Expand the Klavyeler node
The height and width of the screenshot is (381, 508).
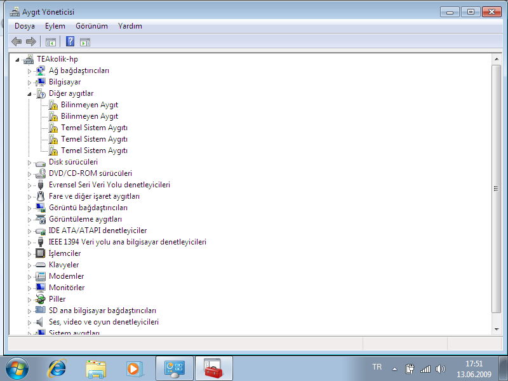pyautogui.click(x=29, y=265)
